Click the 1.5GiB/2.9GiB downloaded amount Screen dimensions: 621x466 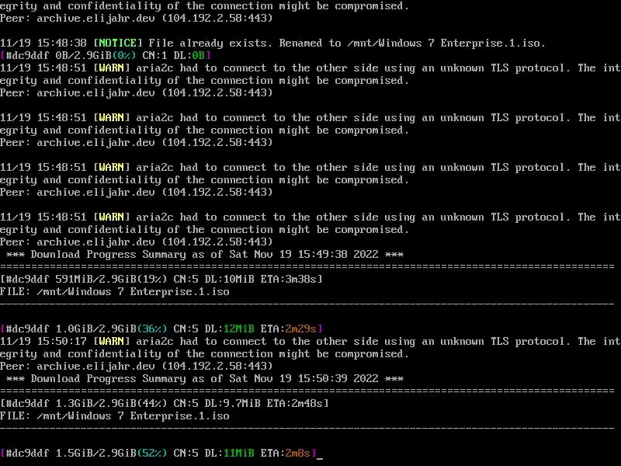coord(95,453)
